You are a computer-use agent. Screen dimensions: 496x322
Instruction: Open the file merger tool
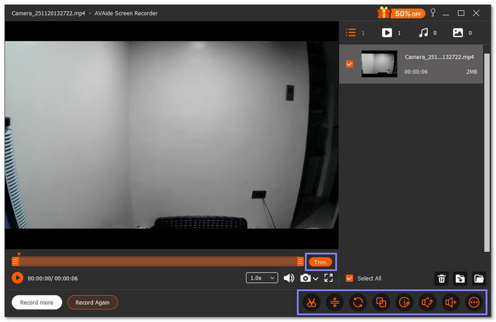coord(381,303)
